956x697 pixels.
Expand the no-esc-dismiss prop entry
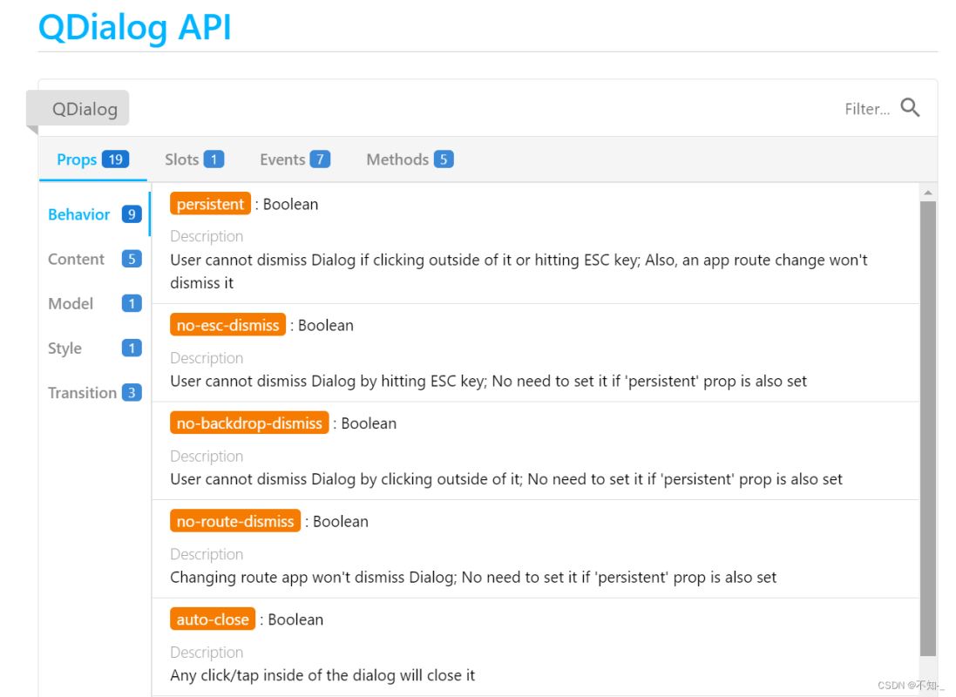[x=227, y=325]
